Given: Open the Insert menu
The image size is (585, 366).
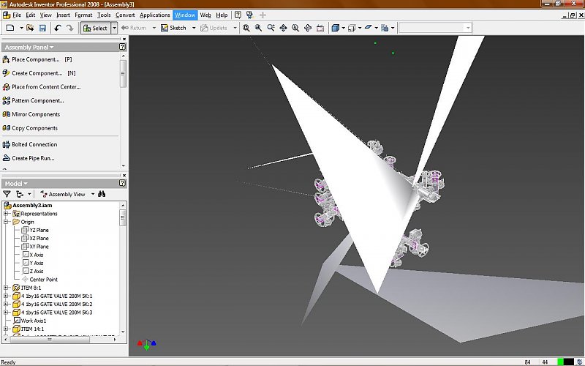Looking at the screenshot, I should [63, 15].
